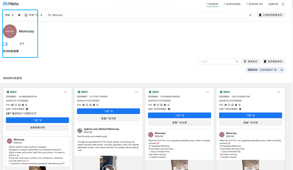Click the 下载广告 button on the second ad
The height and width of the screenshot is (170, 293).
coord(109,111)
